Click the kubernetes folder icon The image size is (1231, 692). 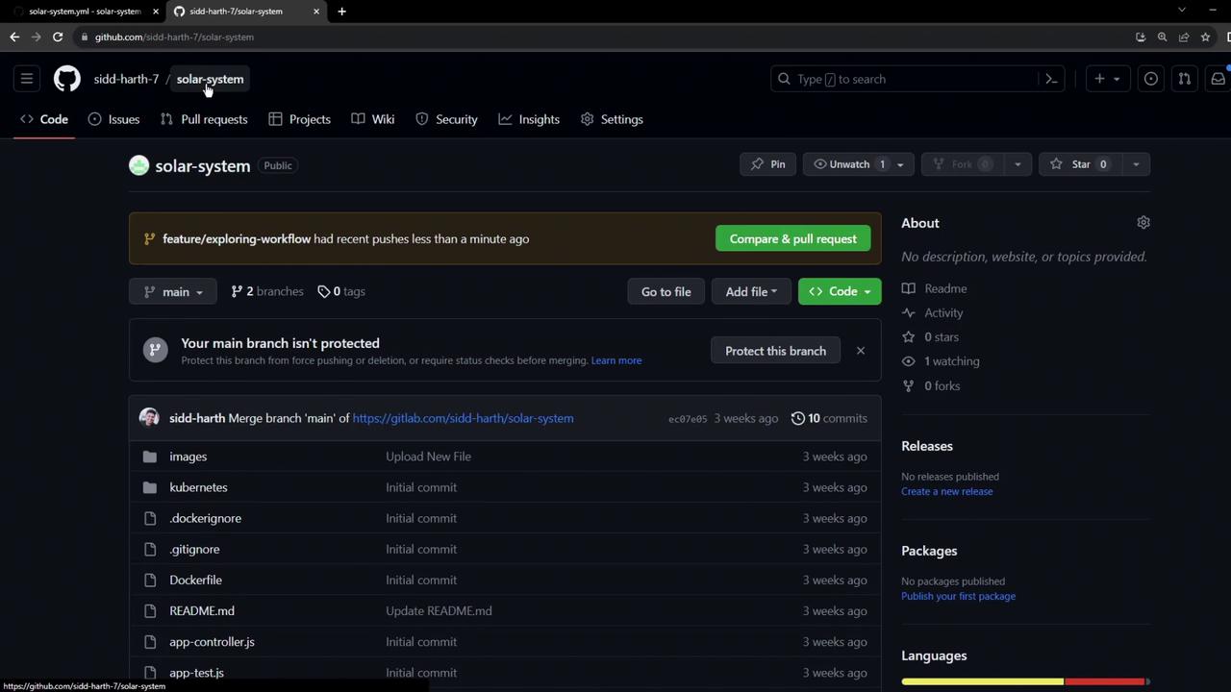pyautogui.click(x=150, y=487)
